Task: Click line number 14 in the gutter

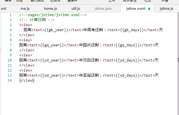Action: (x=10, y=81)
